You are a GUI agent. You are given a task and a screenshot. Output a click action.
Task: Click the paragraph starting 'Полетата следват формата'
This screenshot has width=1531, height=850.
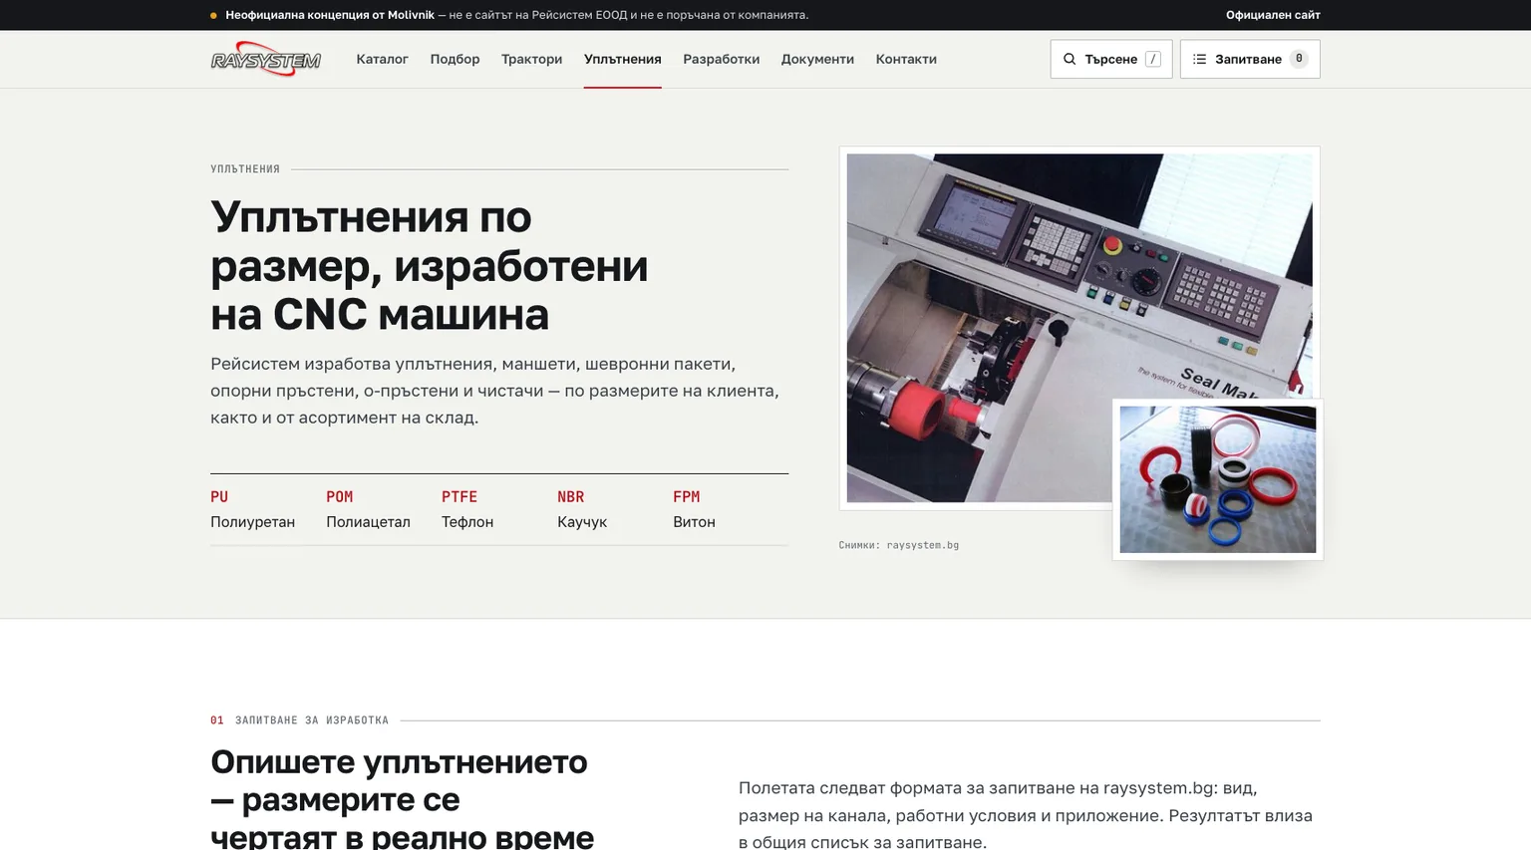click(1026, 815)
